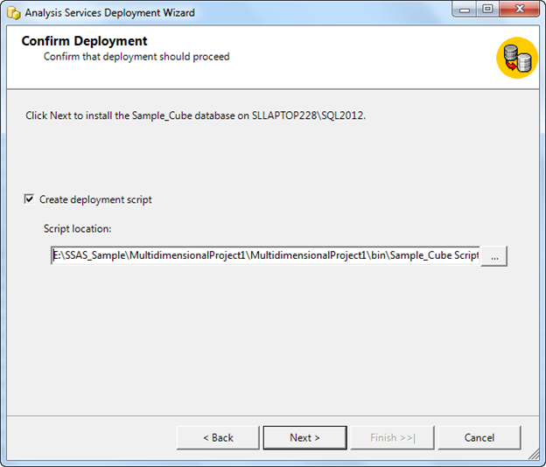546x467 pixels.
Task: Proceed with the Next button
Action: [304, 437]
